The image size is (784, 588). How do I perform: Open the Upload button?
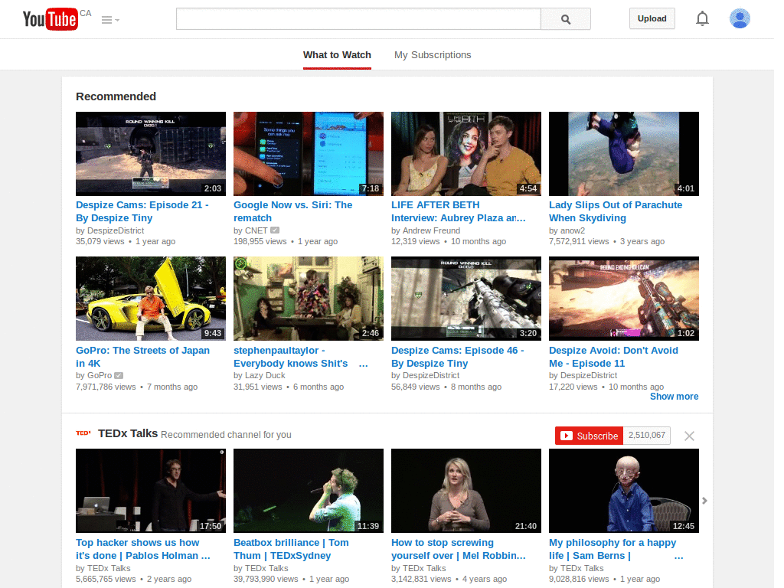(652, 18)
